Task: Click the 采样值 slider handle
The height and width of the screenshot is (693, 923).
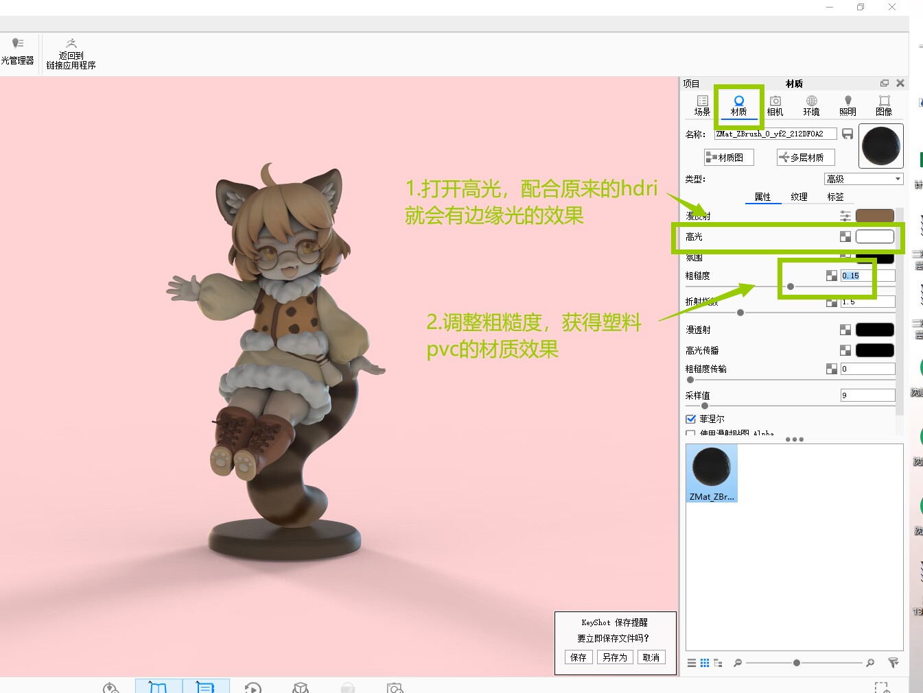Action: (705, 406)
